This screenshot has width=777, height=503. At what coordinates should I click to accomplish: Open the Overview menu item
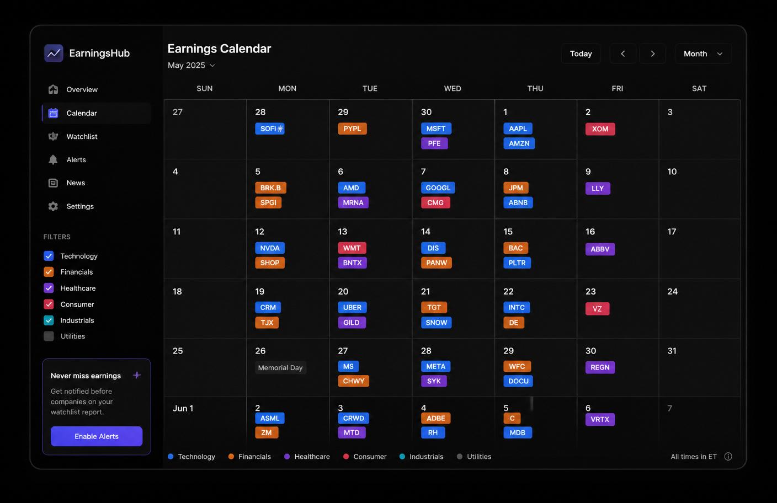[x=96, y=89]
